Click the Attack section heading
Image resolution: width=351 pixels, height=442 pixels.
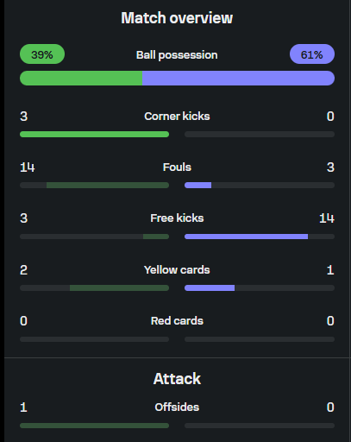click(177, 379)
